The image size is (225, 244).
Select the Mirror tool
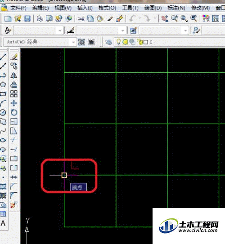(x=14, y=75)
